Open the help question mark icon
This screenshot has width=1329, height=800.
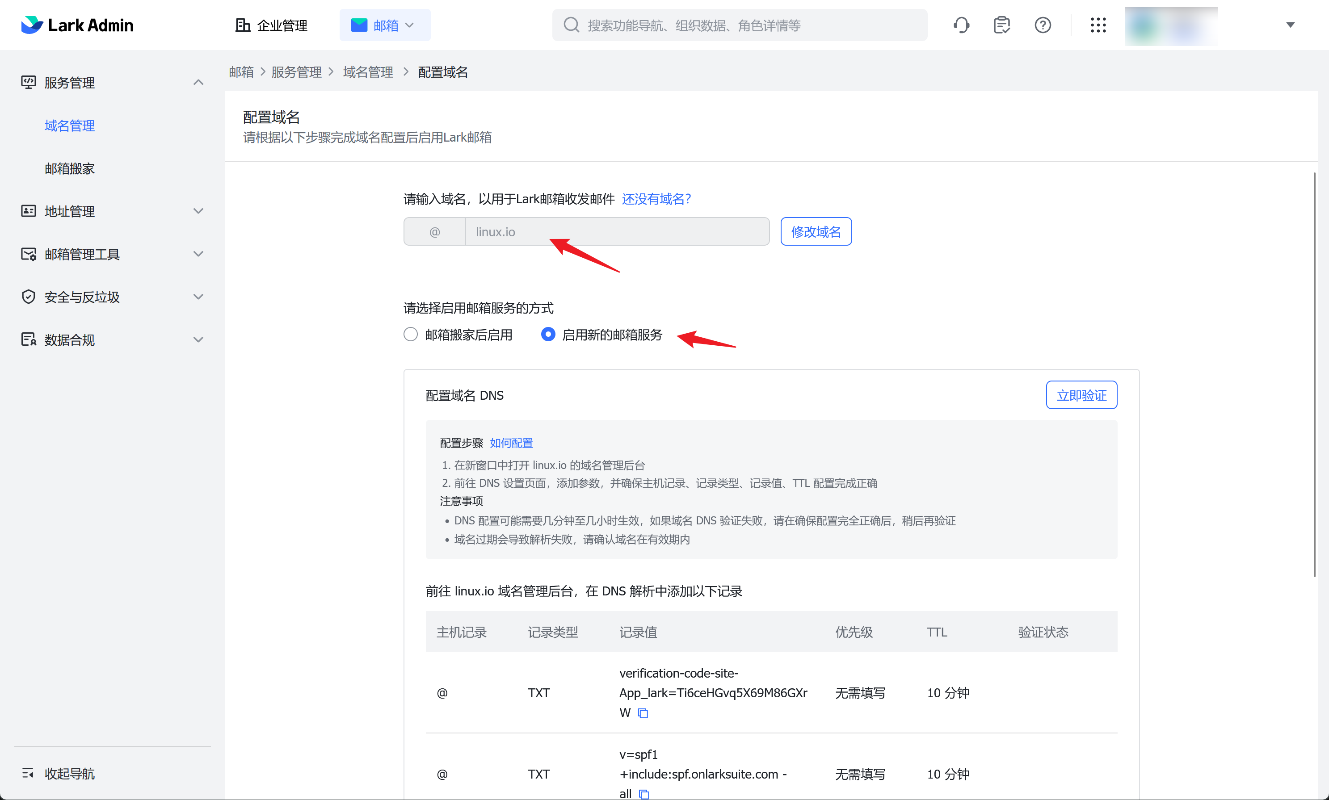pos(1043,25)
